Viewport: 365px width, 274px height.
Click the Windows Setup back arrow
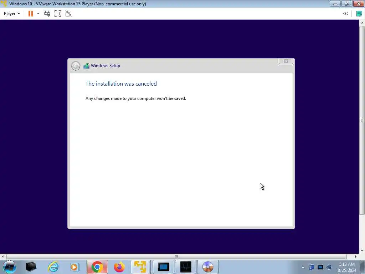[76, 66]
